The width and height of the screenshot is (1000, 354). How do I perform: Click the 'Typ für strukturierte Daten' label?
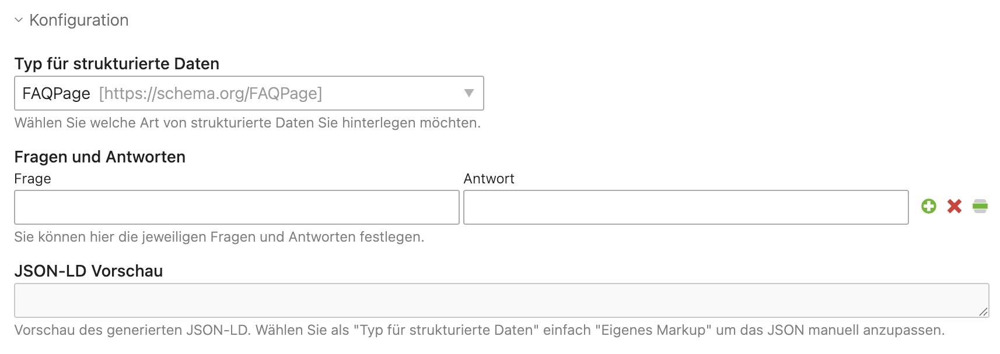click(117, 63)
